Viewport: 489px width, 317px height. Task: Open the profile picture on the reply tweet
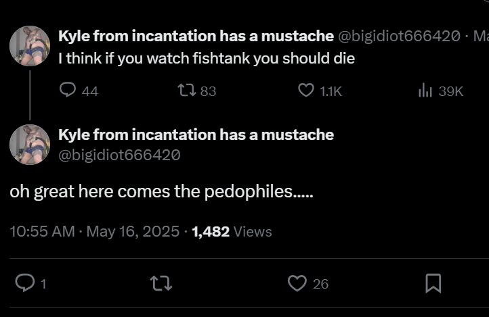coord(30,145)
